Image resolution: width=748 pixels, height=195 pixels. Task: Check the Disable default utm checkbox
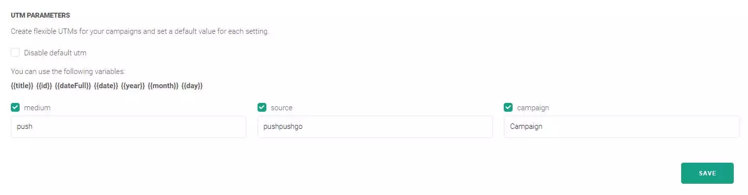15,52
